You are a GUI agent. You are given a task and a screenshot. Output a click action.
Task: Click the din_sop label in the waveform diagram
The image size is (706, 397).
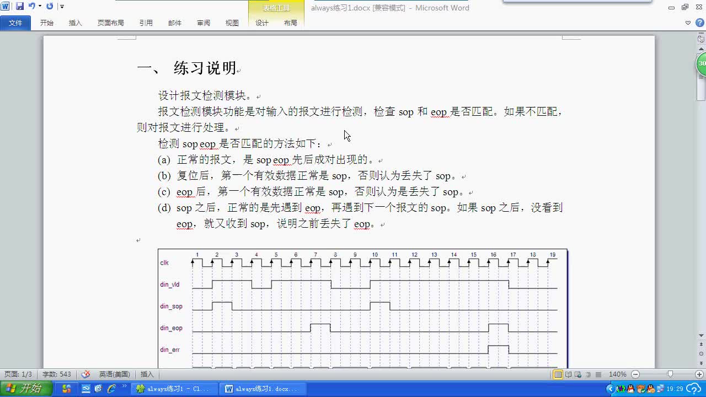(x=171, y=306)
